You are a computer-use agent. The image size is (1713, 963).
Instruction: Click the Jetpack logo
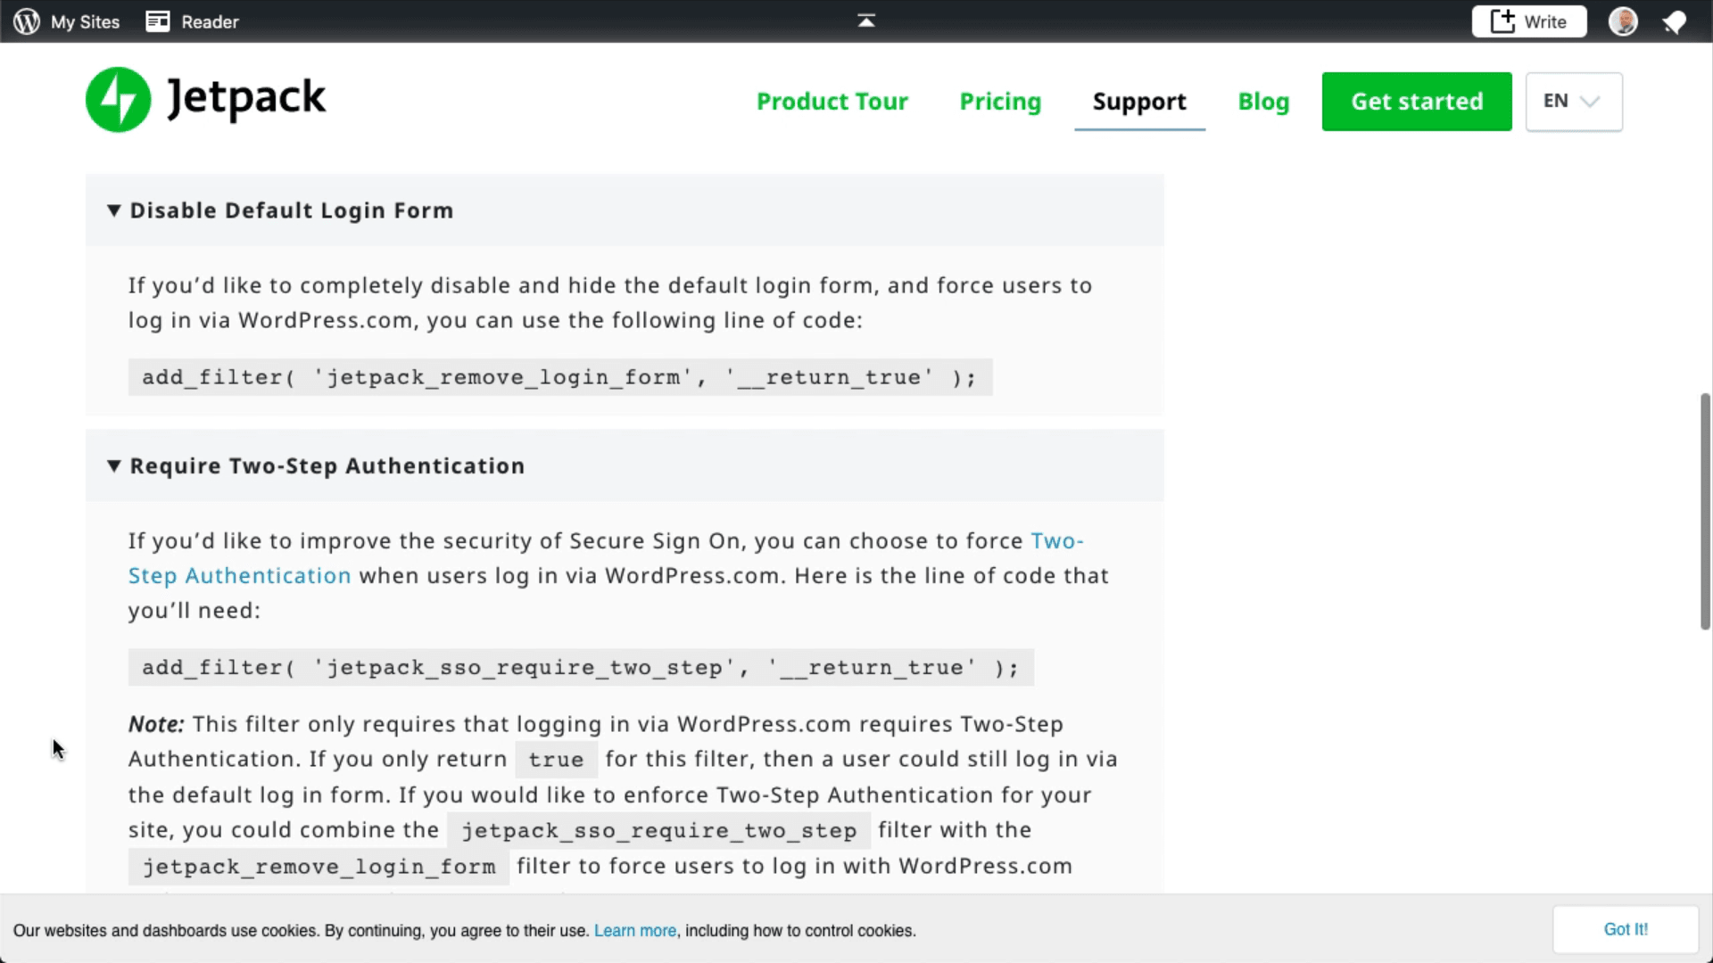(x=206, y=99)
